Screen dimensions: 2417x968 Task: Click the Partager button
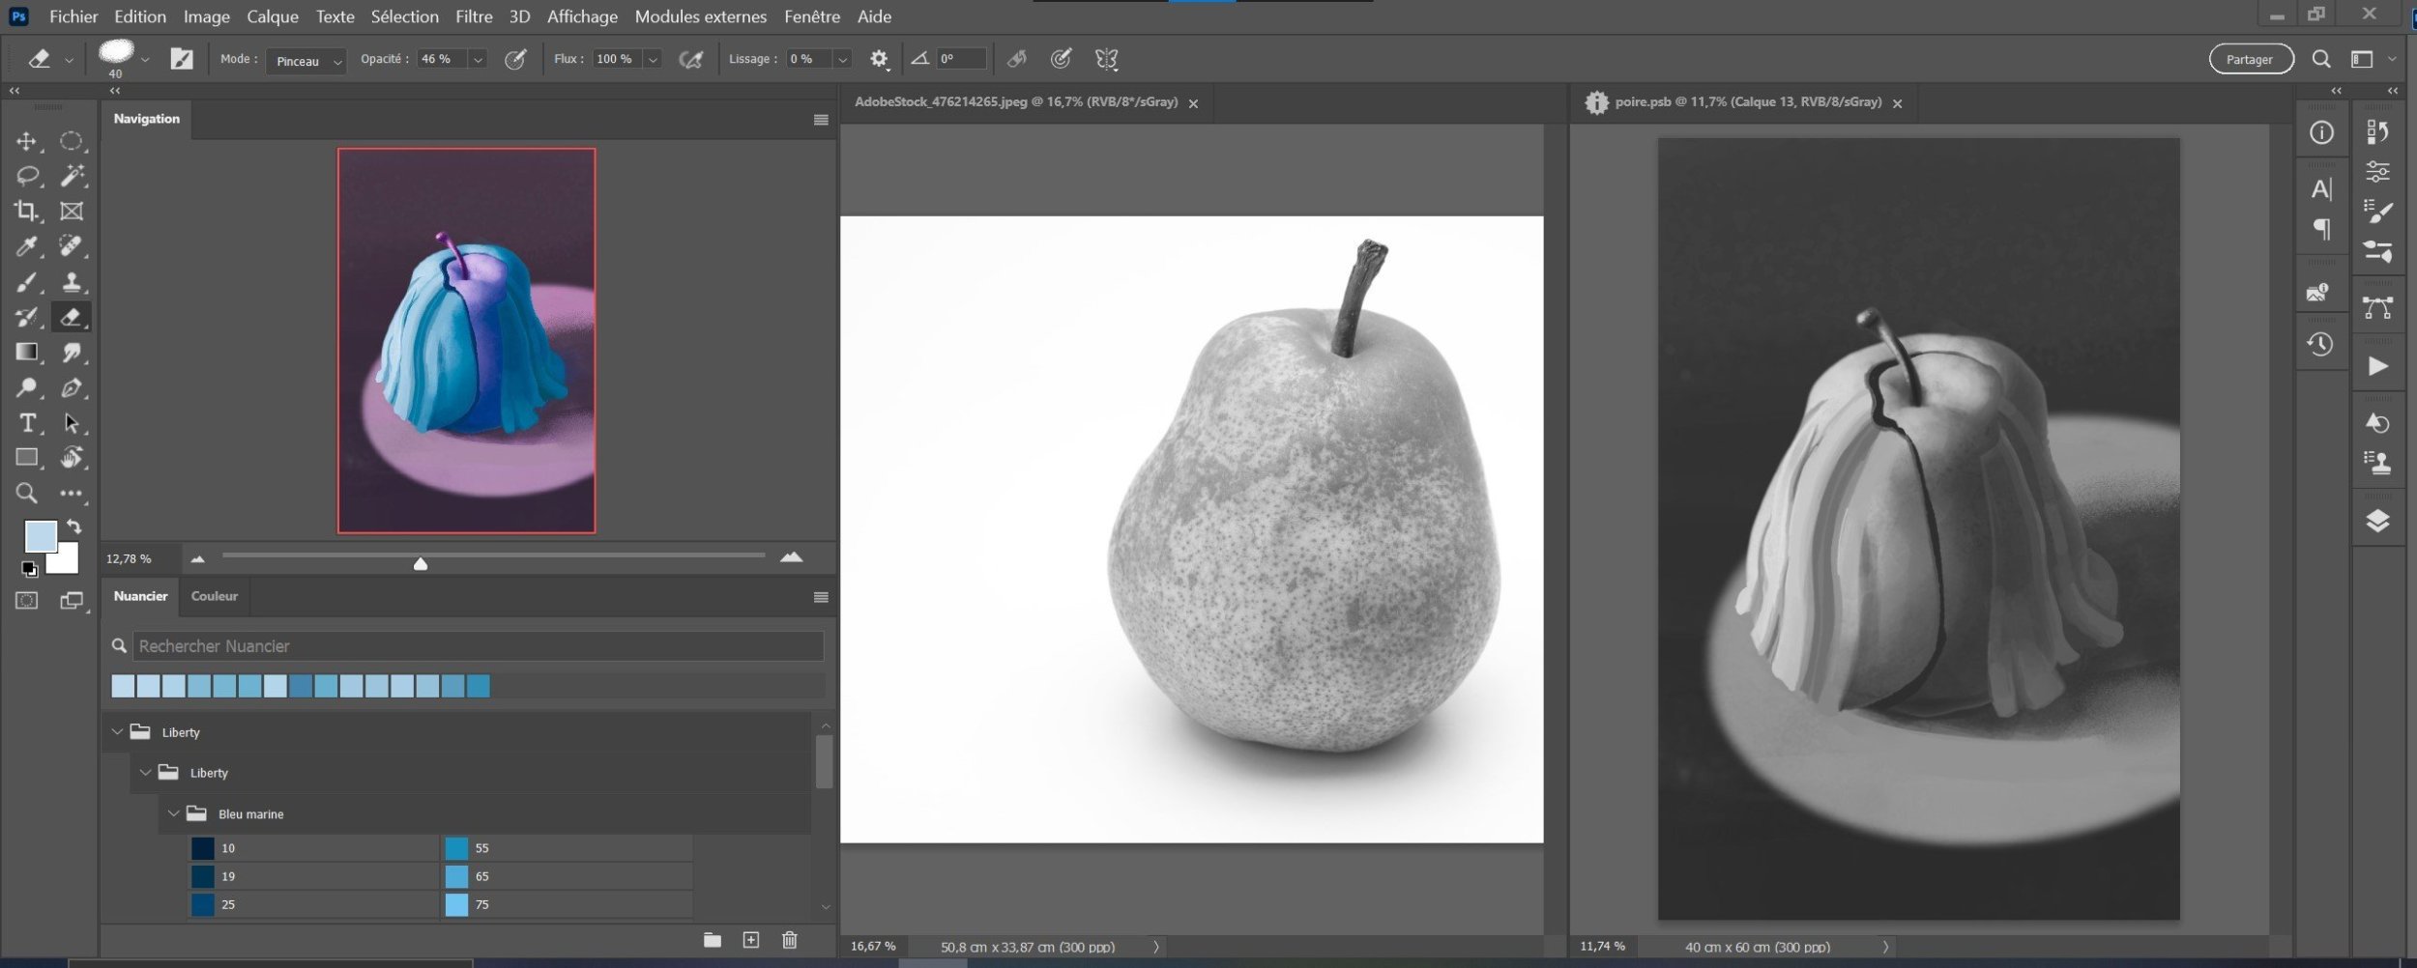[x=2250, y=59]
